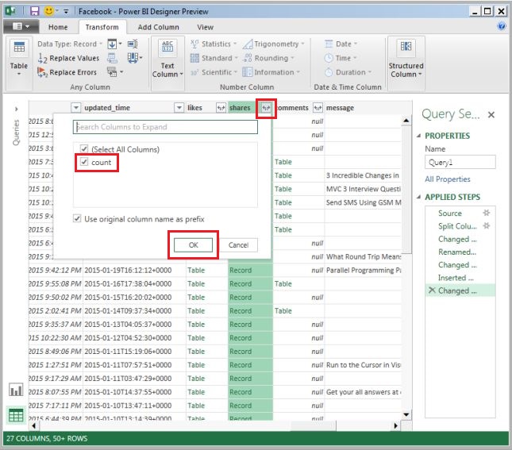Open the Help question mark icon
512x450 pixels.
pyautogui.click(x=502, y=26)
